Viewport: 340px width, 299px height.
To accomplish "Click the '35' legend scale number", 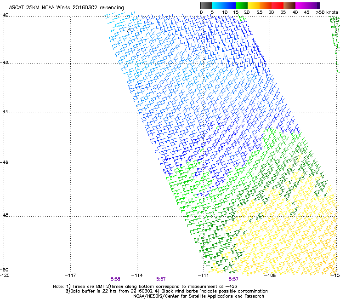I will coord(283,12).
